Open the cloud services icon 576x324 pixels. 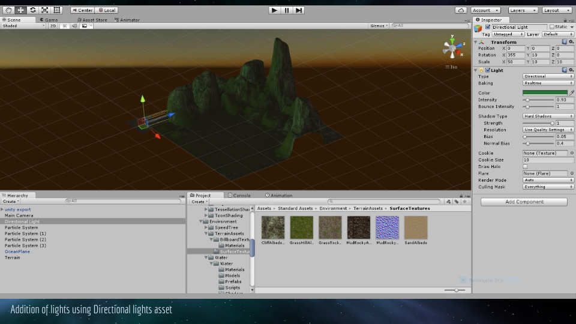click(461, 10)
